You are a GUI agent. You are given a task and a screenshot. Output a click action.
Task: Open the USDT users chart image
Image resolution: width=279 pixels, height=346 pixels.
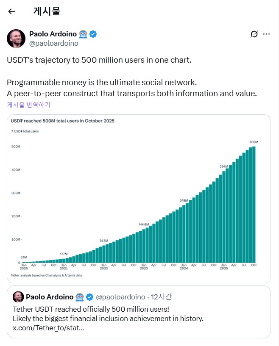(x=139, y=198)
